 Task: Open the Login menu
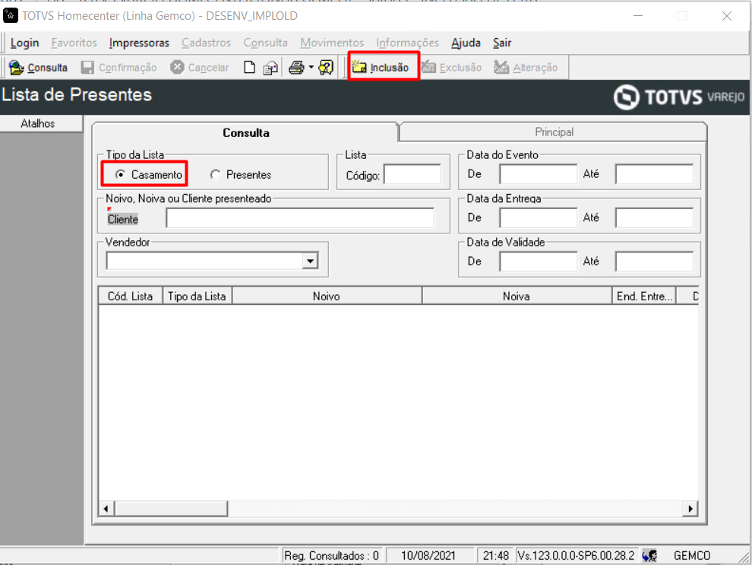coord(24,43)
